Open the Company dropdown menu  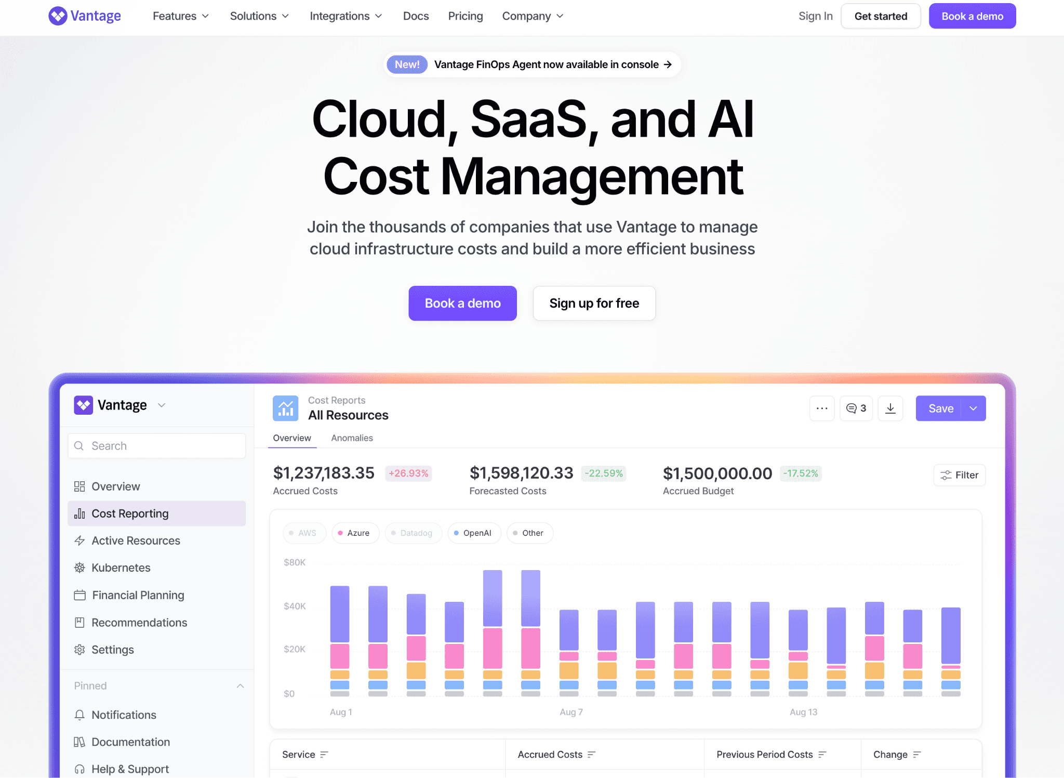[x=533, y=16]
